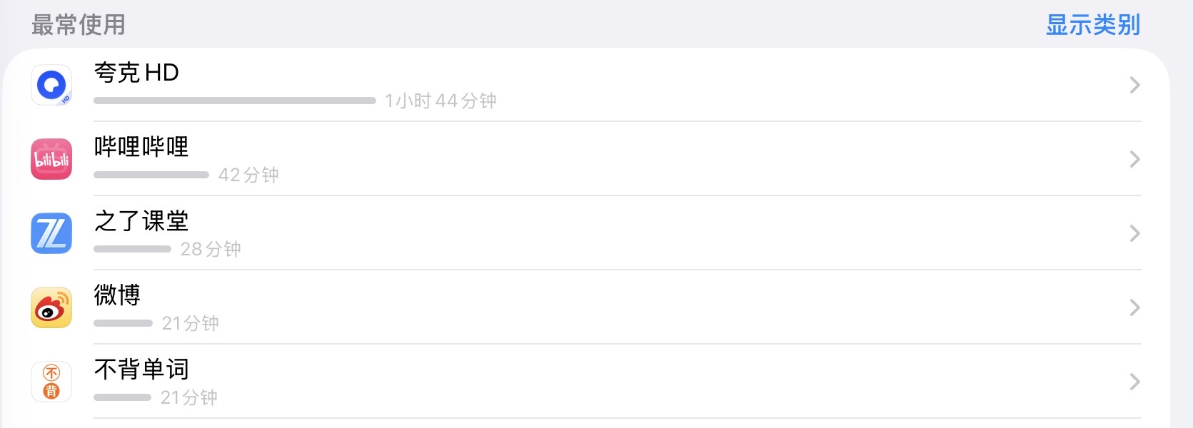Click the 42分钟 duration label

pos(248,175)
